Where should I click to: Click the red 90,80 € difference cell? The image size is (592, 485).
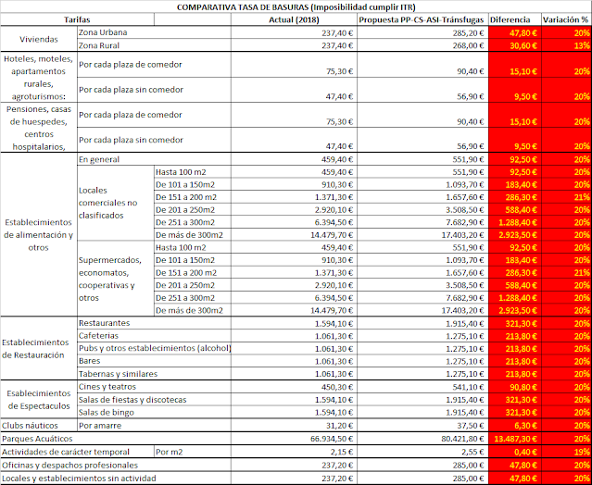pos(514,387)
